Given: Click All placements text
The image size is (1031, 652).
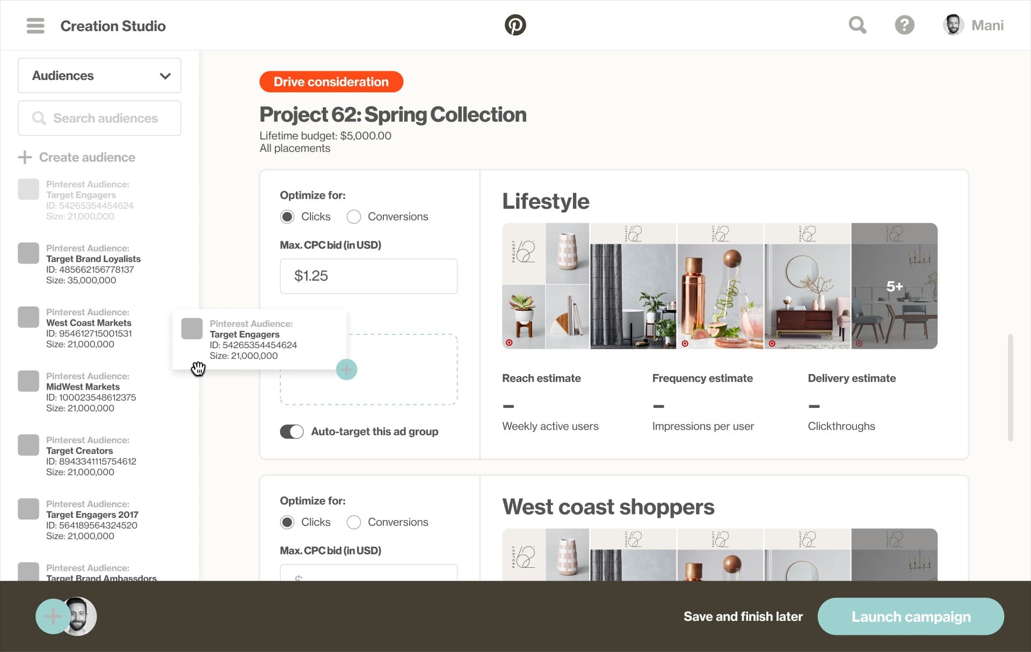Looking at the screenshot, I should 295,148.
